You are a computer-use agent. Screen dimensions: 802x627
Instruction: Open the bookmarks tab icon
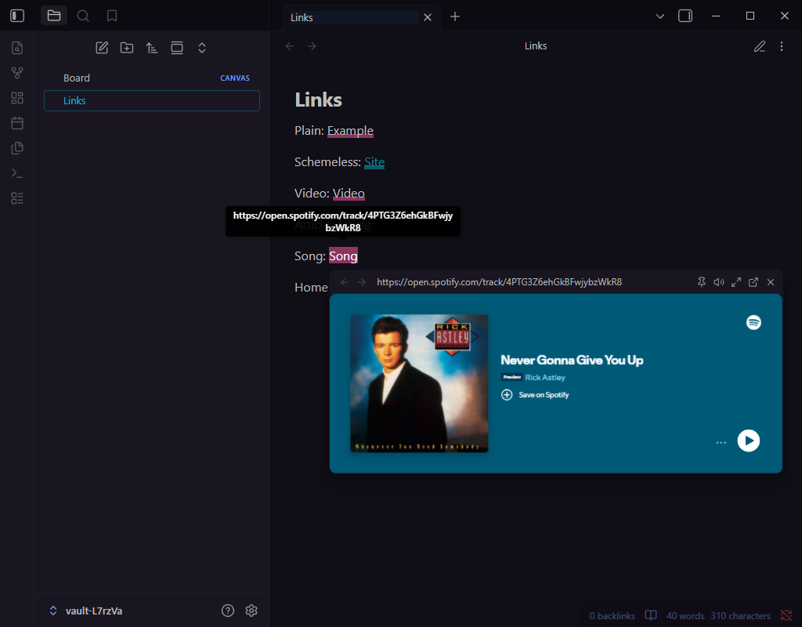(x=112, y=16)
